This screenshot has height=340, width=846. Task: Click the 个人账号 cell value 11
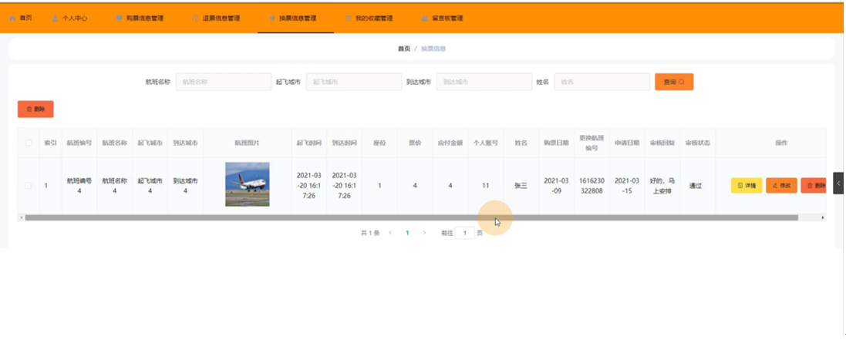click(x=486, y=186)
